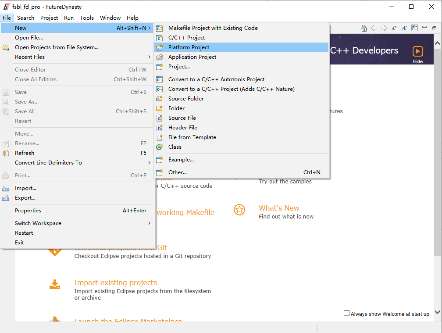The height and width of the screenshot is (333, 442).
Task: Click the Platform Project icon
Action: pyautogui.click(x=160, y=47)
